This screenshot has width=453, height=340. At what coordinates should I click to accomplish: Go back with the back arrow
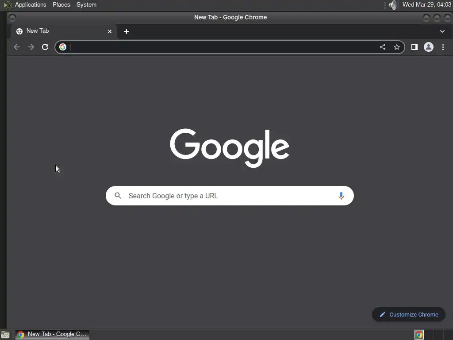point(17,47)
